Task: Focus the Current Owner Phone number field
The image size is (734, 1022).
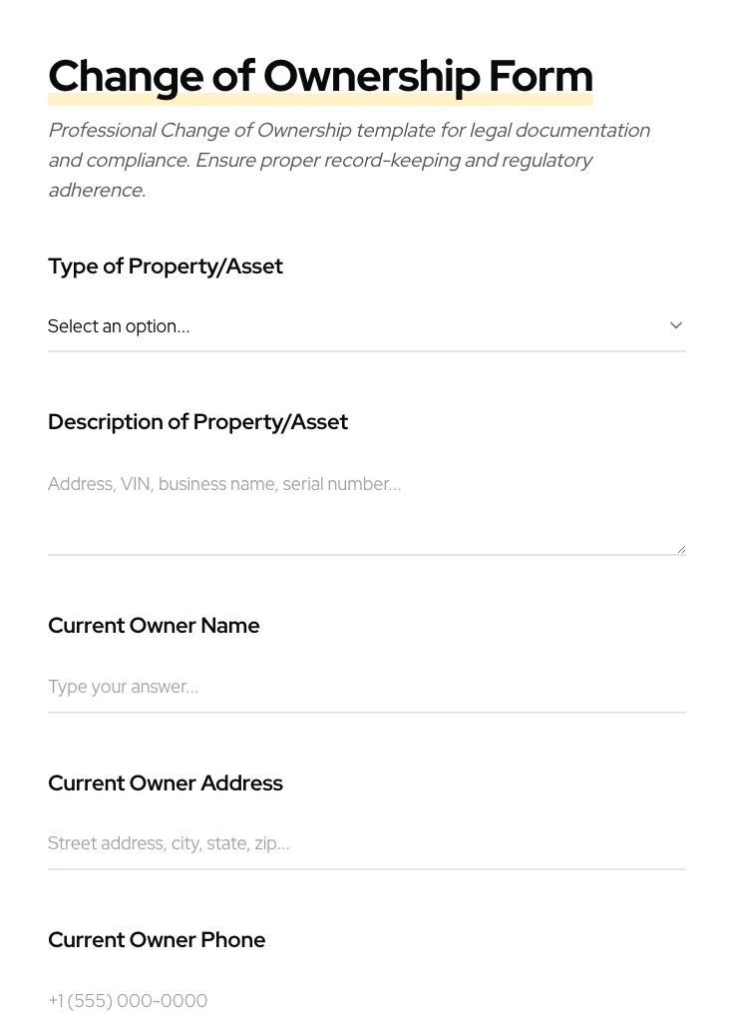Action: pos(366,1000)
